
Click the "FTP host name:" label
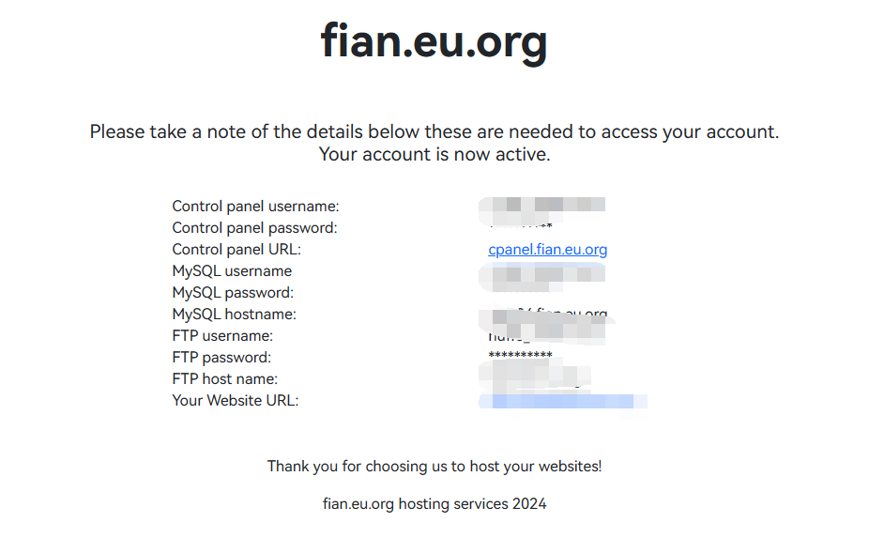(225, 379)
